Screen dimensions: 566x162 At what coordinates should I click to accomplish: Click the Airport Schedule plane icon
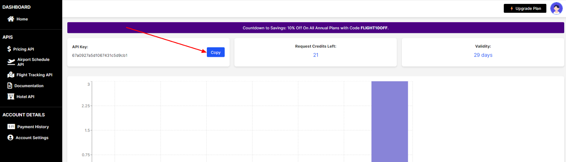click(x=11, y=62)
